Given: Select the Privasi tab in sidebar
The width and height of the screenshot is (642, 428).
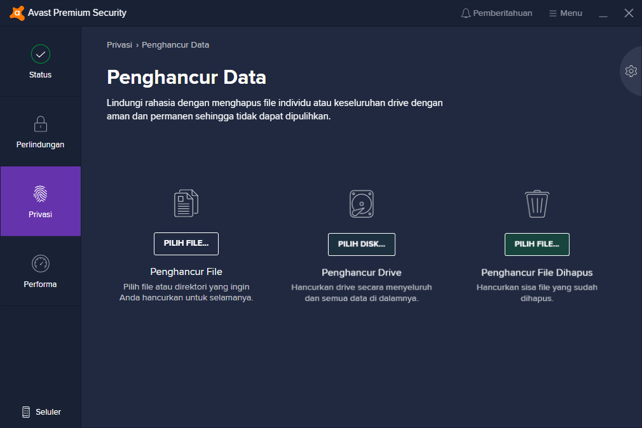Looking at the screenshot, I should coord(41,201).
